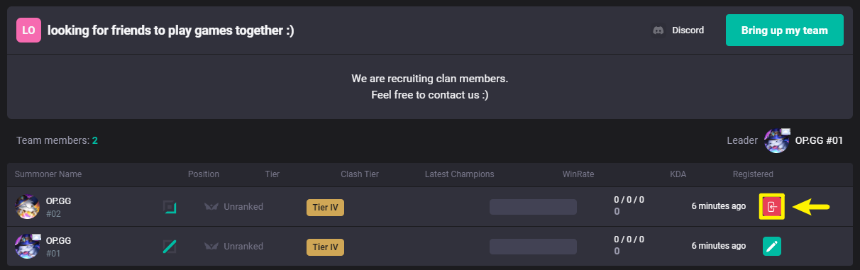This screenshot has height=270, width=860.
Task: Click the Latest Champions placeholder for OP.GG #02
Action: click(533, 207)
